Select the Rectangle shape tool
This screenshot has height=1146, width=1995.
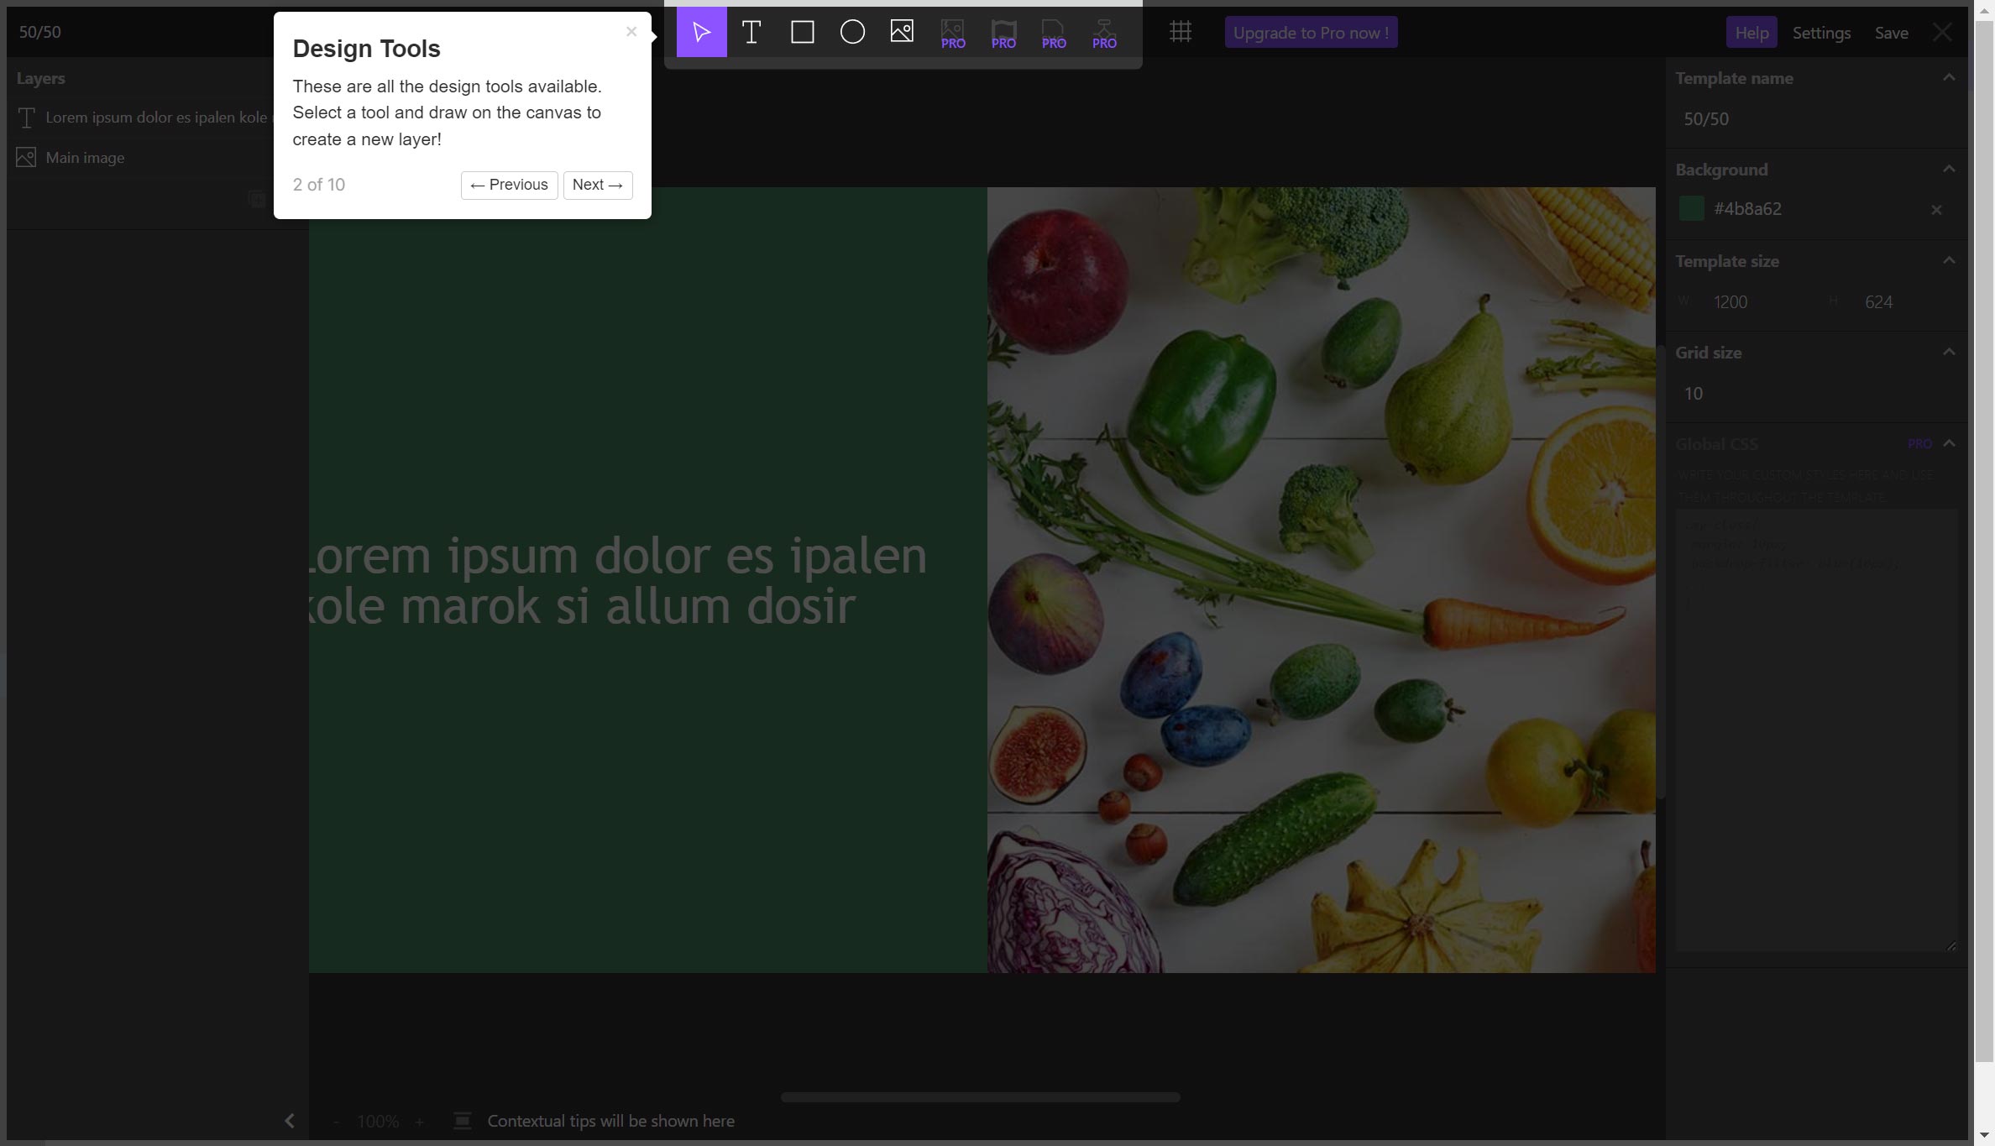[802, 32]
